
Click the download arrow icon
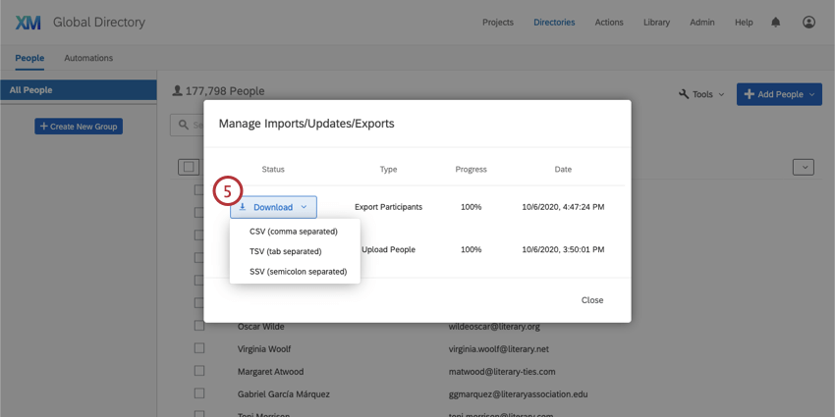(243, 207)
